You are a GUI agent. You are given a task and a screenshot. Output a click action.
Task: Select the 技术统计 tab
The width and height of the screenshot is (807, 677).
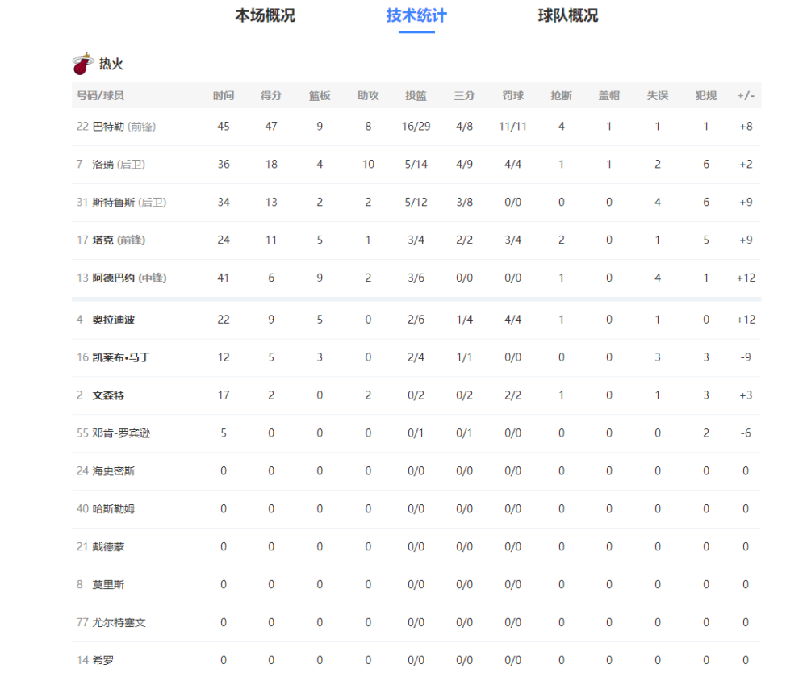[416, 15]
